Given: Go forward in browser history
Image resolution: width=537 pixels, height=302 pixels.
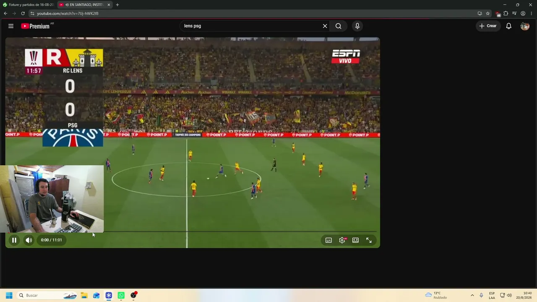Looking at the screenshot, I should [14, 13].
